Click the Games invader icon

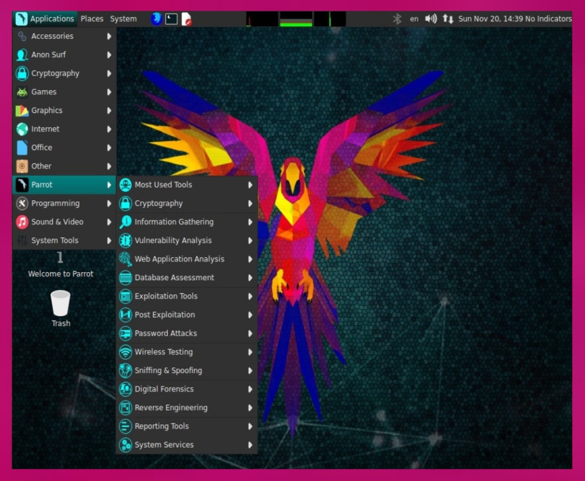[22, 92]
